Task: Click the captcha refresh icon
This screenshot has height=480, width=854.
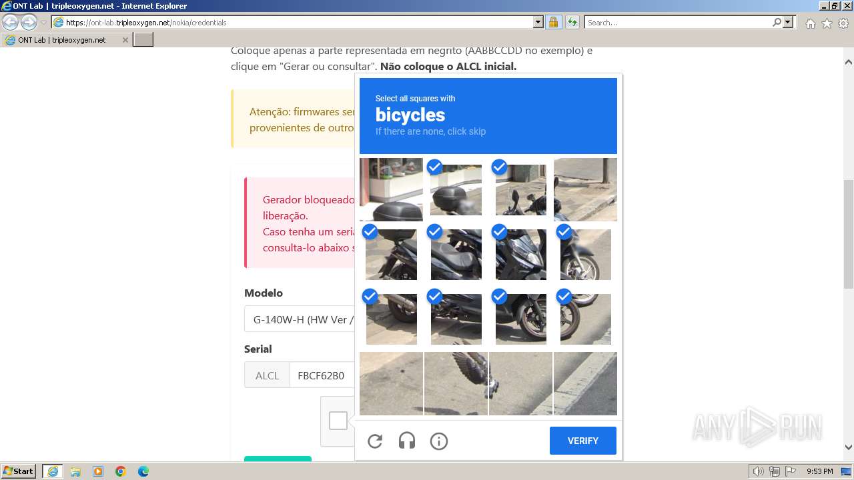Action: click(x=375, y=441)
